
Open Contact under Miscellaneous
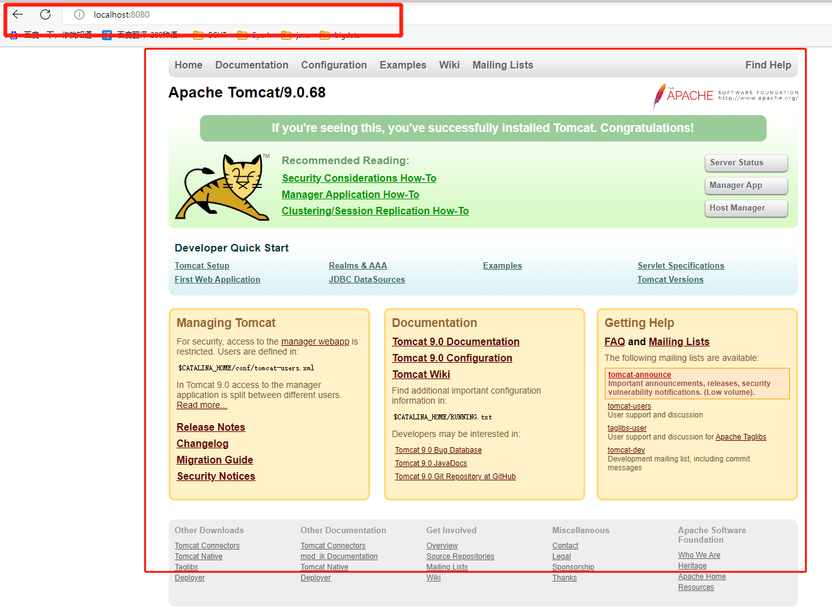coord(565,546)
